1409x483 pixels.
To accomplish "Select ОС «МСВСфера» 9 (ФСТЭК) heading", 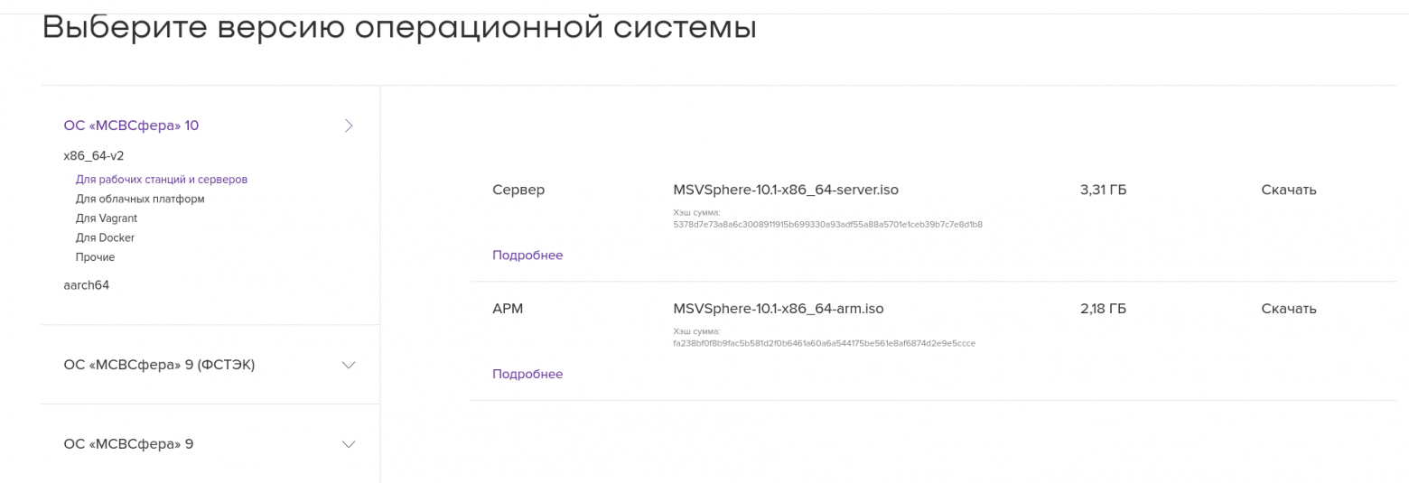I will coord(159,365).
